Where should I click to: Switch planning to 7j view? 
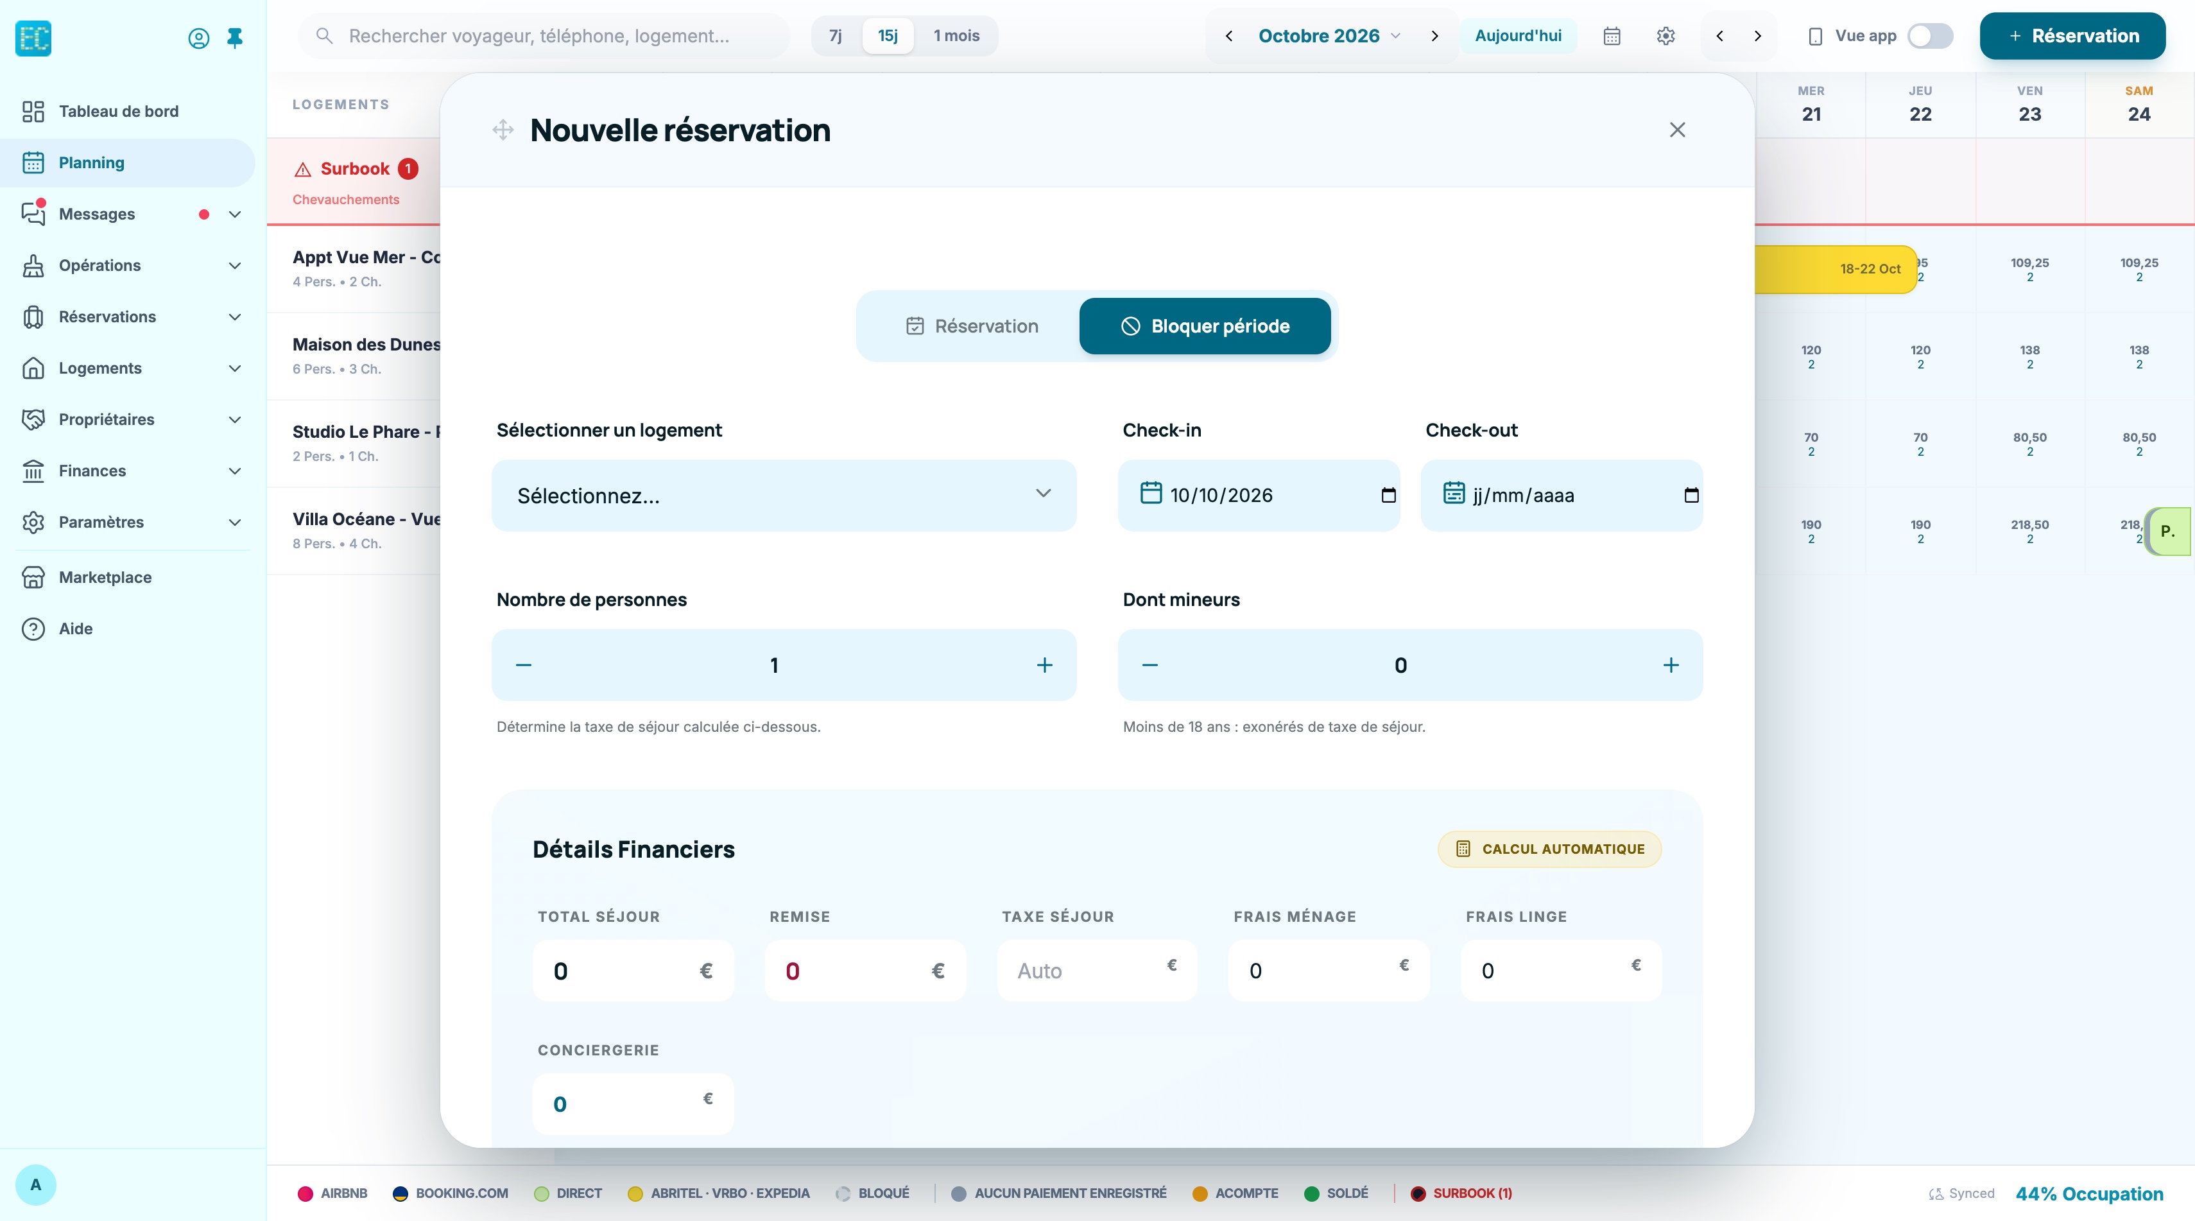(835, 36)
